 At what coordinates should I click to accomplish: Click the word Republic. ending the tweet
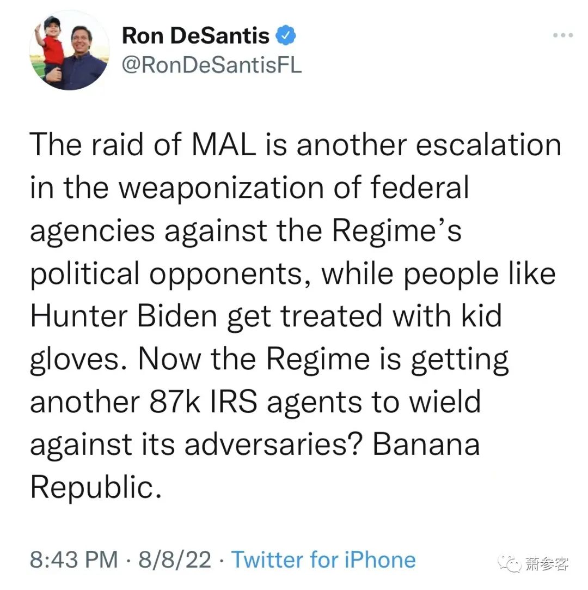[x=96, y=487]
